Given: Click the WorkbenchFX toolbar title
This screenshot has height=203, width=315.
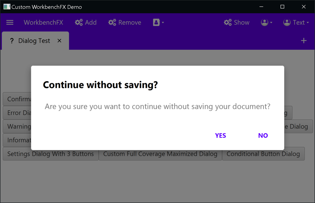Looking at the screenshot, I should click(x=43, y=23).
